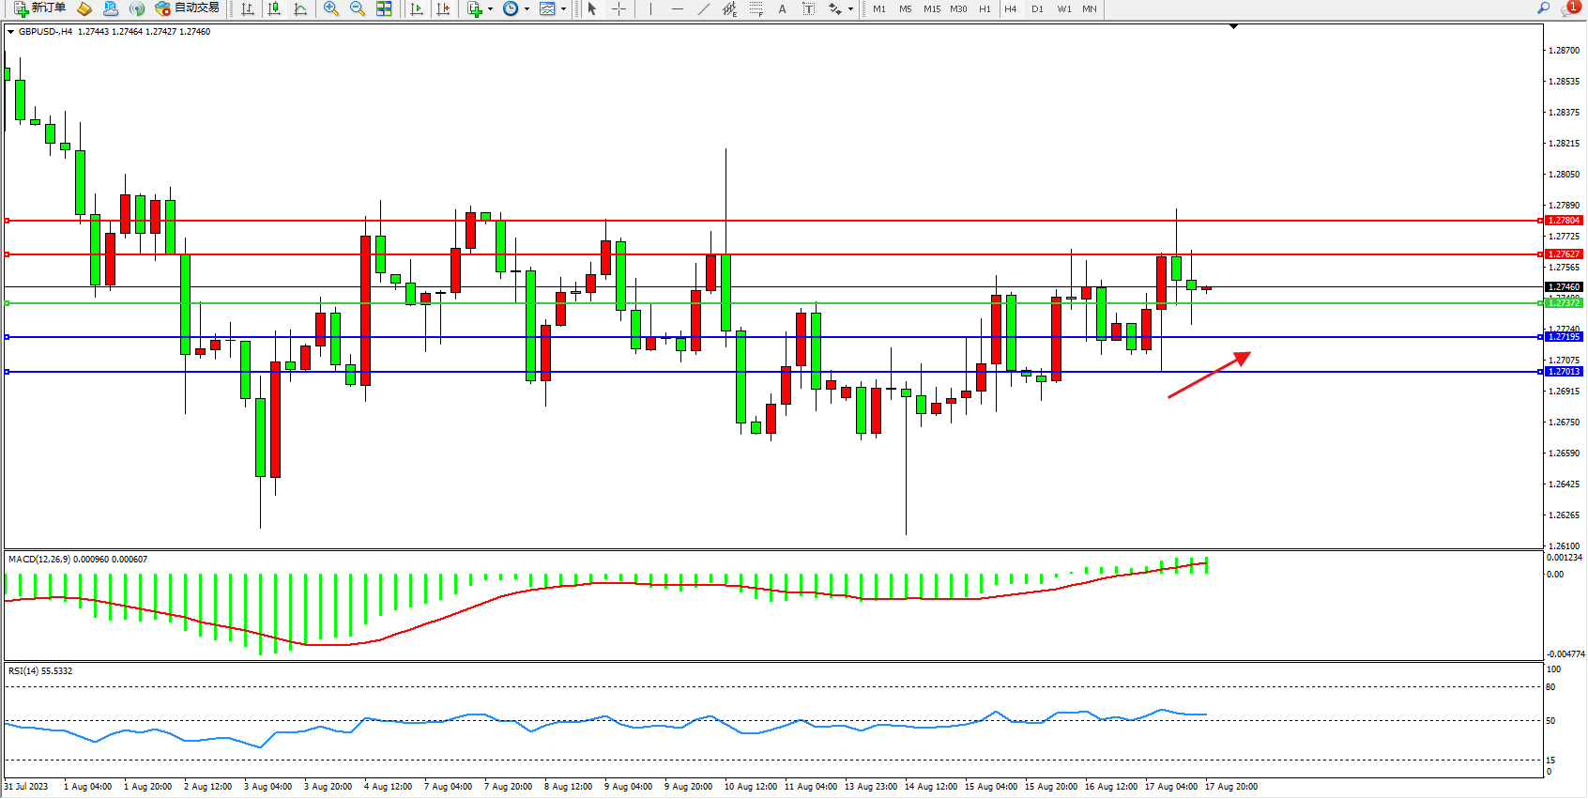Click the red 1.27804 price level label
The width and height of the screenshot is (1588, 799).
(x=1564, y=221)
